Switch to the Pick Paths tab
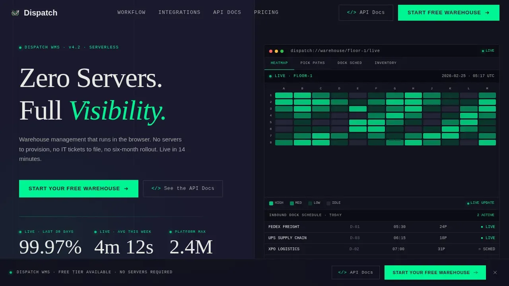The width and height of the screenshot is (509, 286). tap(313, 63)
